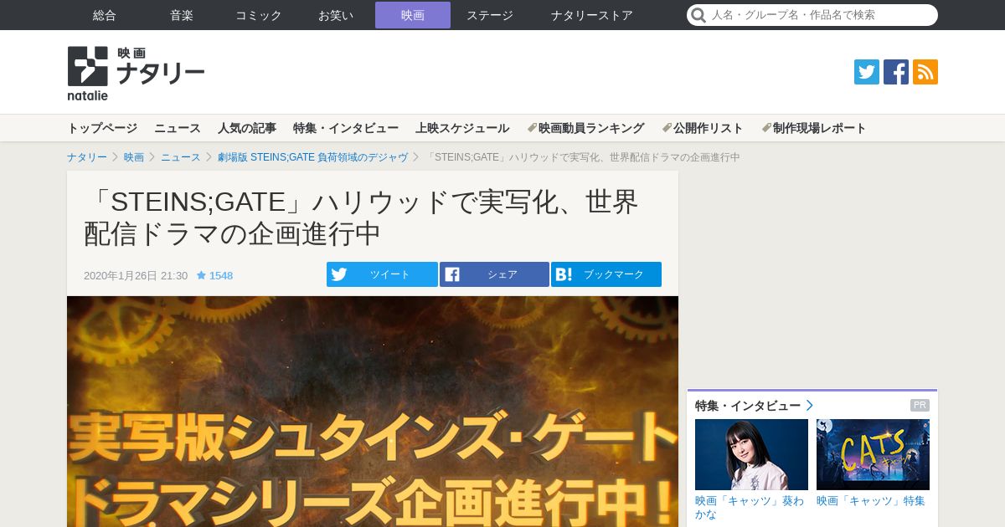
Task: Open 葵わかな Cats feature thumbnail
Action: click(x=751, y=454)
